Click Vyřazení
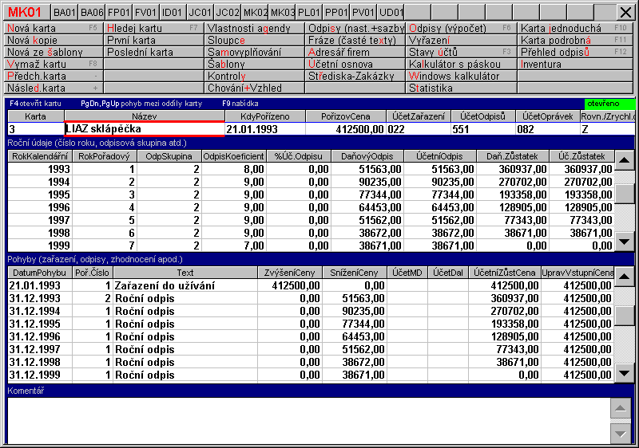Viewport: 639px width, 448px height. point(462,40)
